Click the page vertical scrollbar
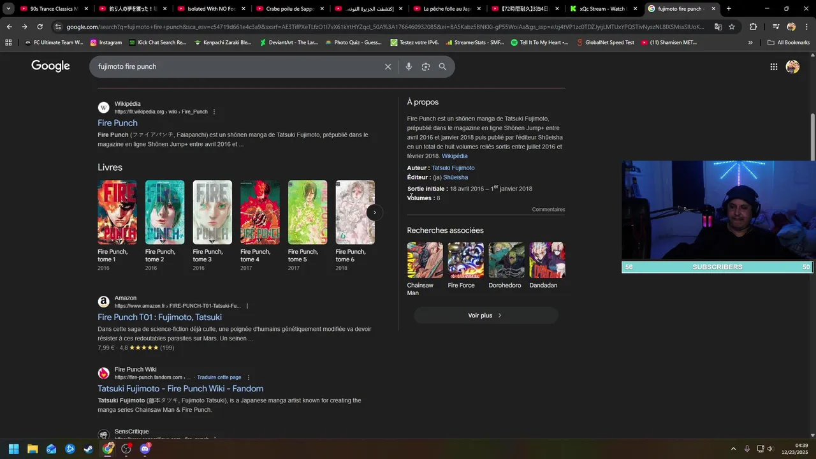This screenshot has width=816, height=459. click(812, 137)
